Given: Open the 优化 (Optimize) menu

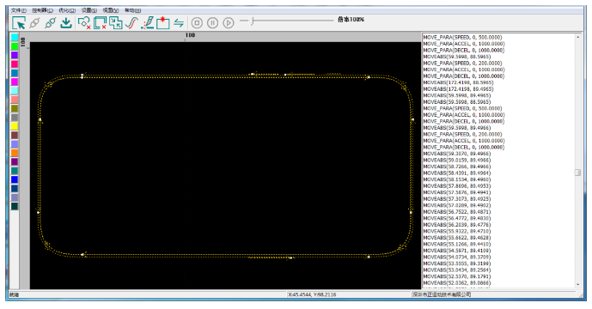Looking at the screenshot, I should (67, 10).
